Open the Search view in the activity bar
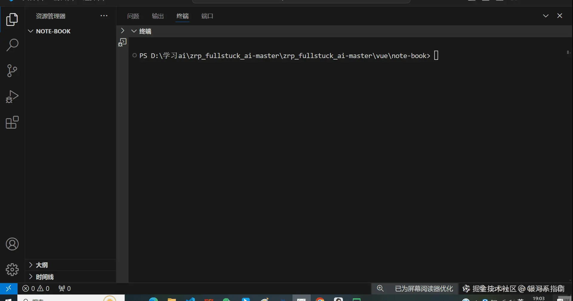Screen dimensions: 573x301 click(x=12, y=45)
